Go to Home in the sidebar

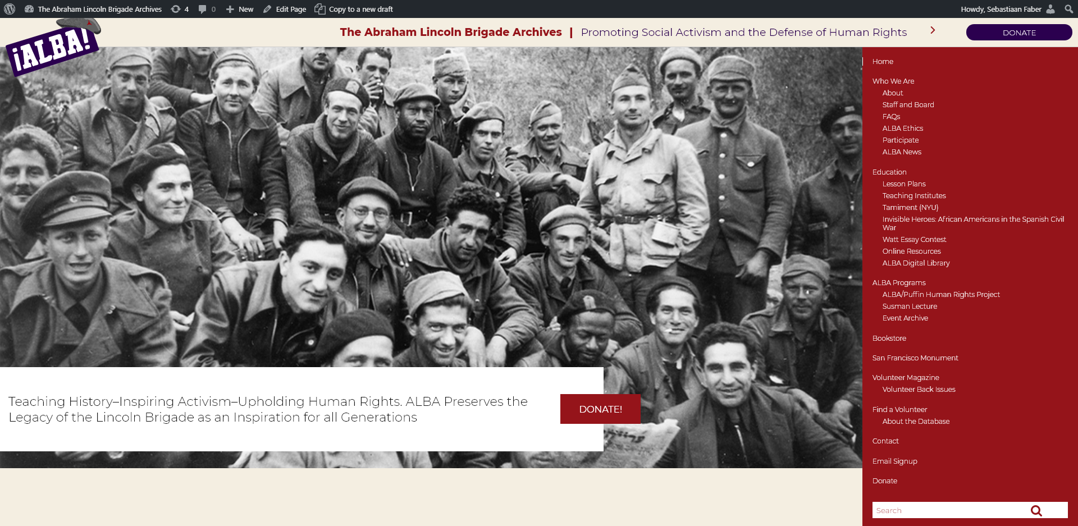tap(883, 62)
